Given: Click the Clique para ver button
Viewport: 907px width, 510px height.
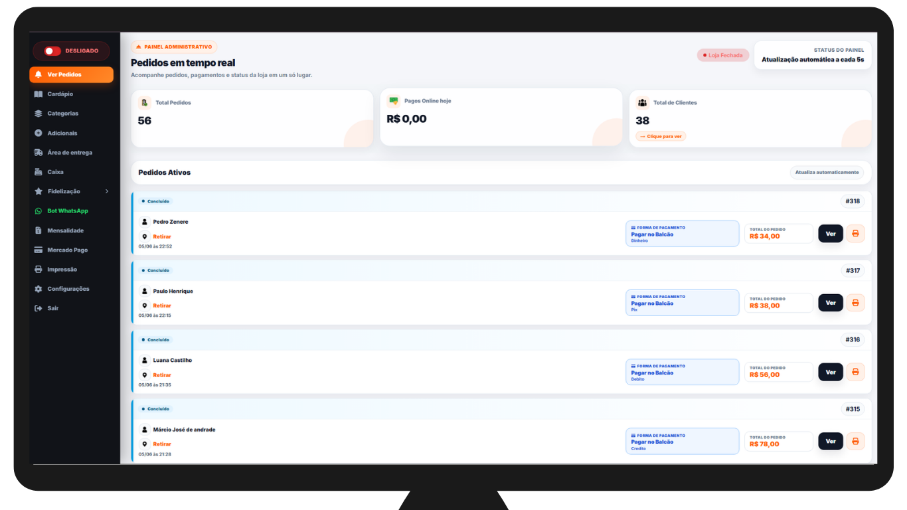Looking at the screenshot, I should pyautogui.click(x=661, y=136).
